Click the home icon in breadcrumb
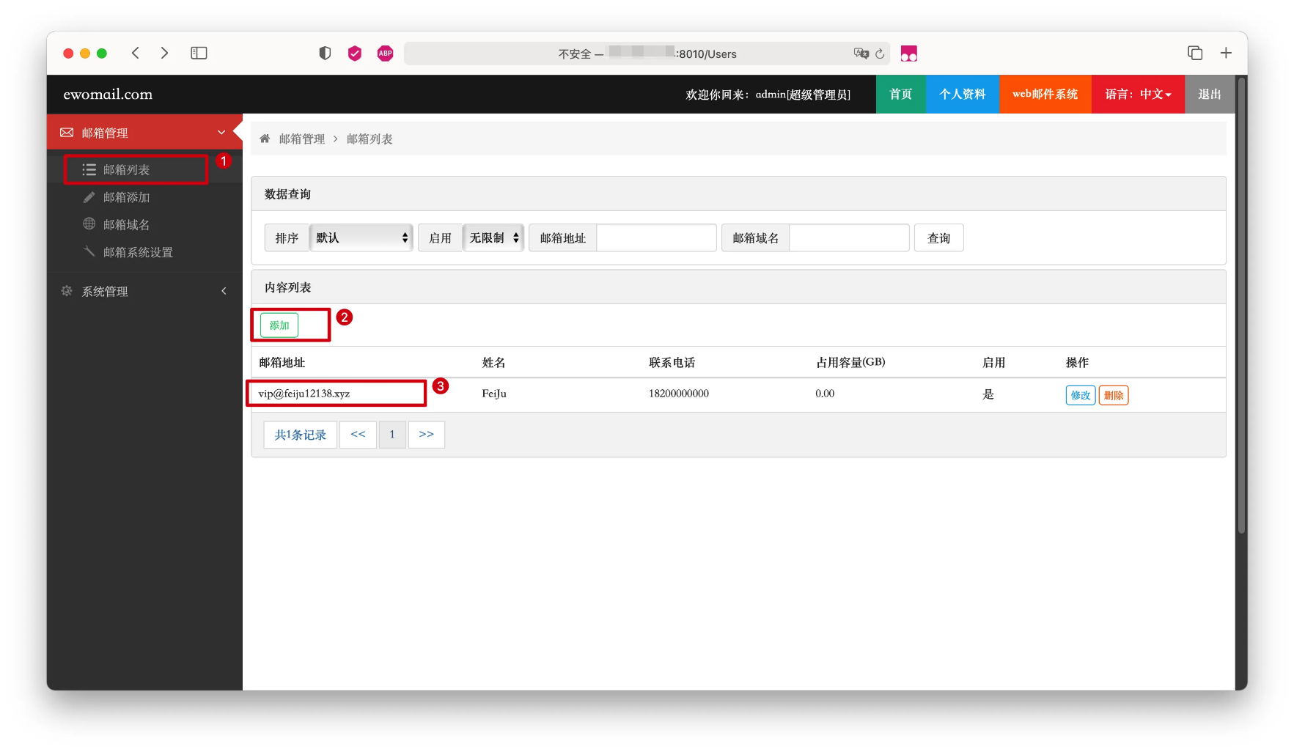Image resolution: width=1294 pixels, height=752 pixels. [265, 139]
